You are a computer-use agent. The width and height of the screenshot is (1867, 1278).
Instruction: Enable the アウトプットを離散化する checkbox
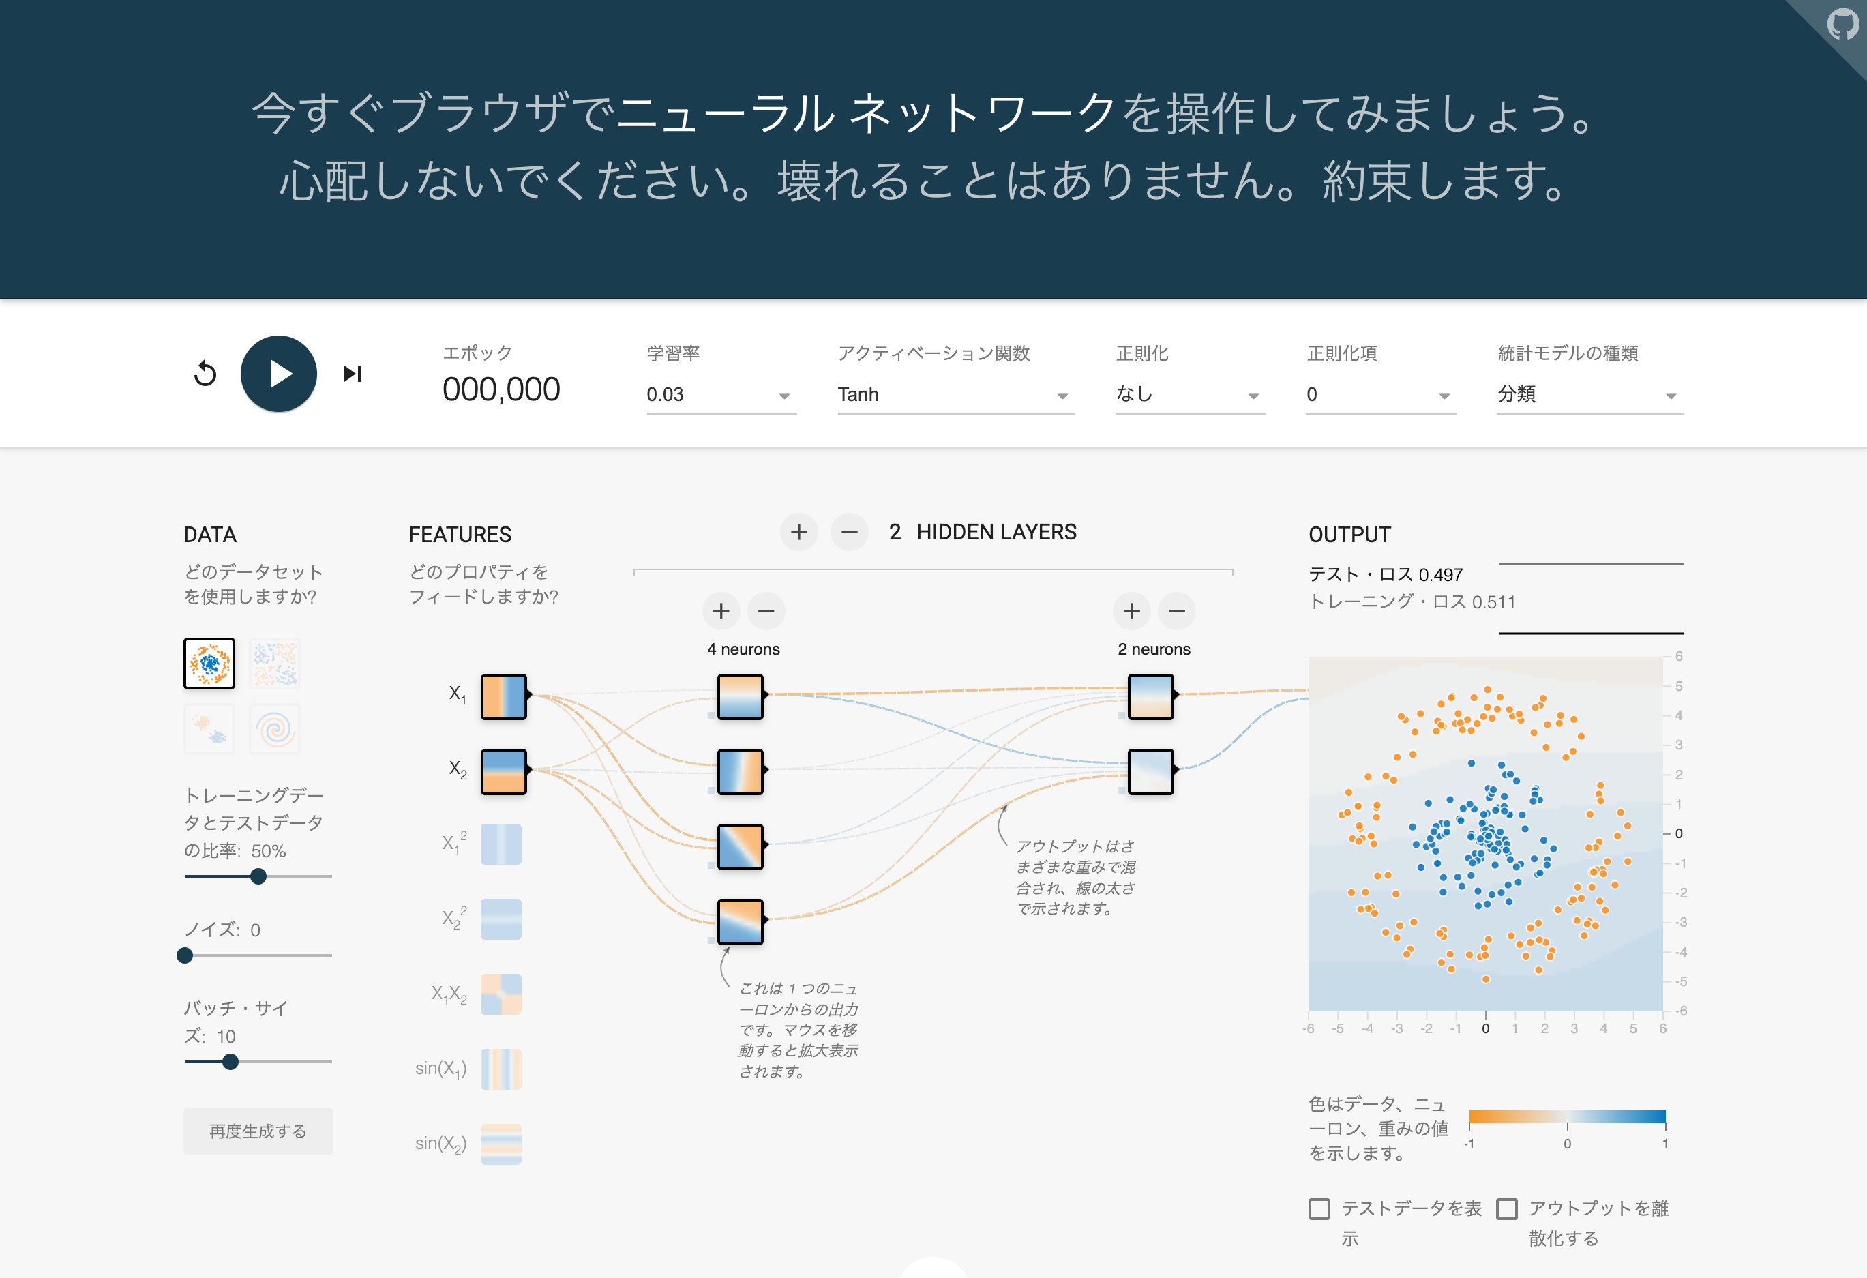1509,1208
